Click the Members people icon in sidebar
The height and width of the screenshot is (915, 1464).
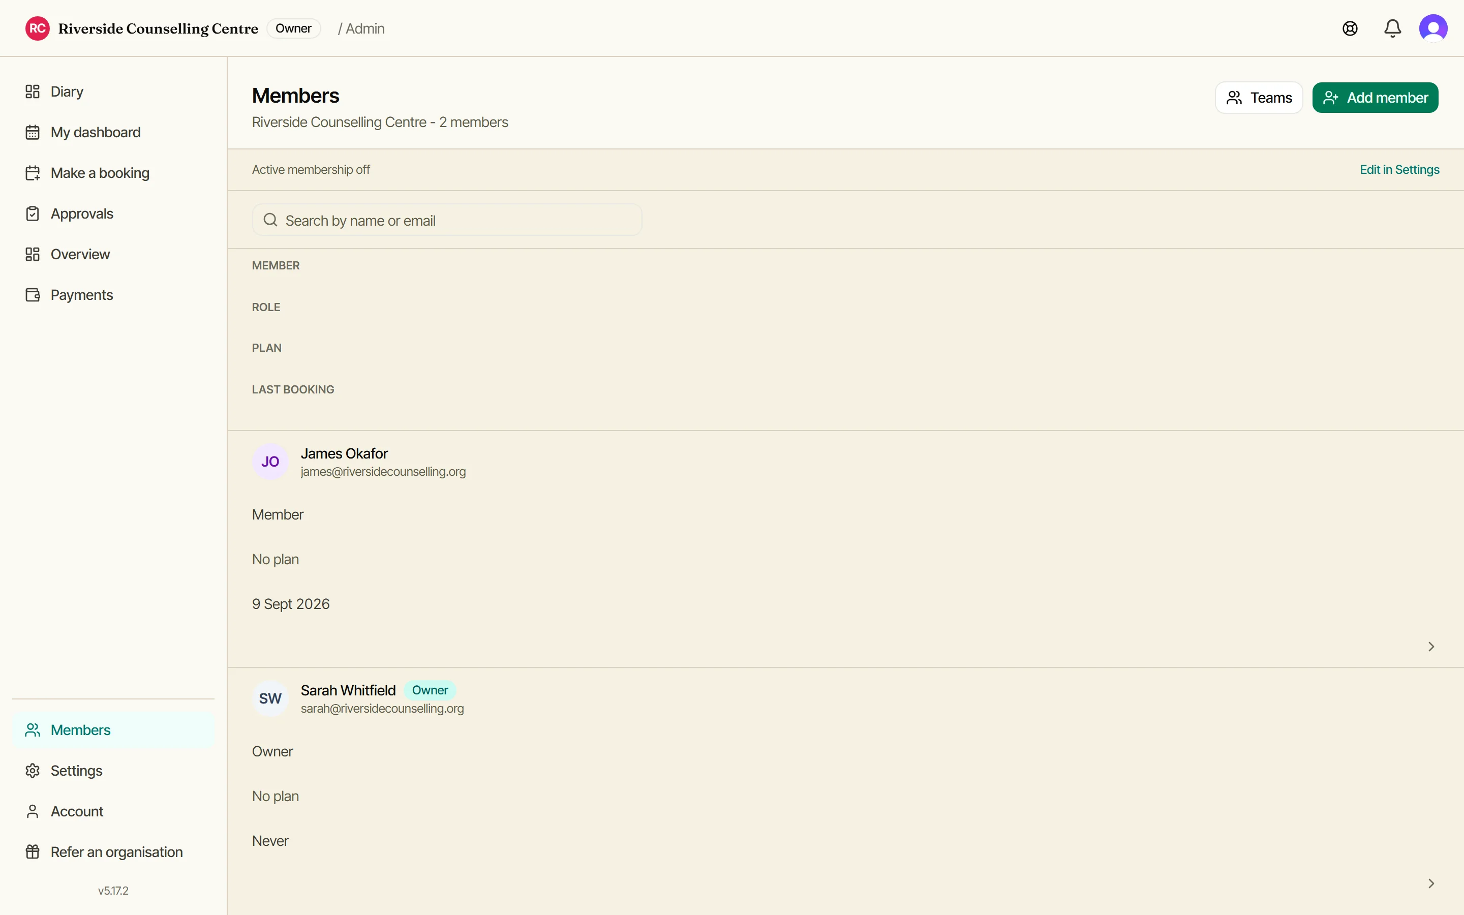point(33,730)
